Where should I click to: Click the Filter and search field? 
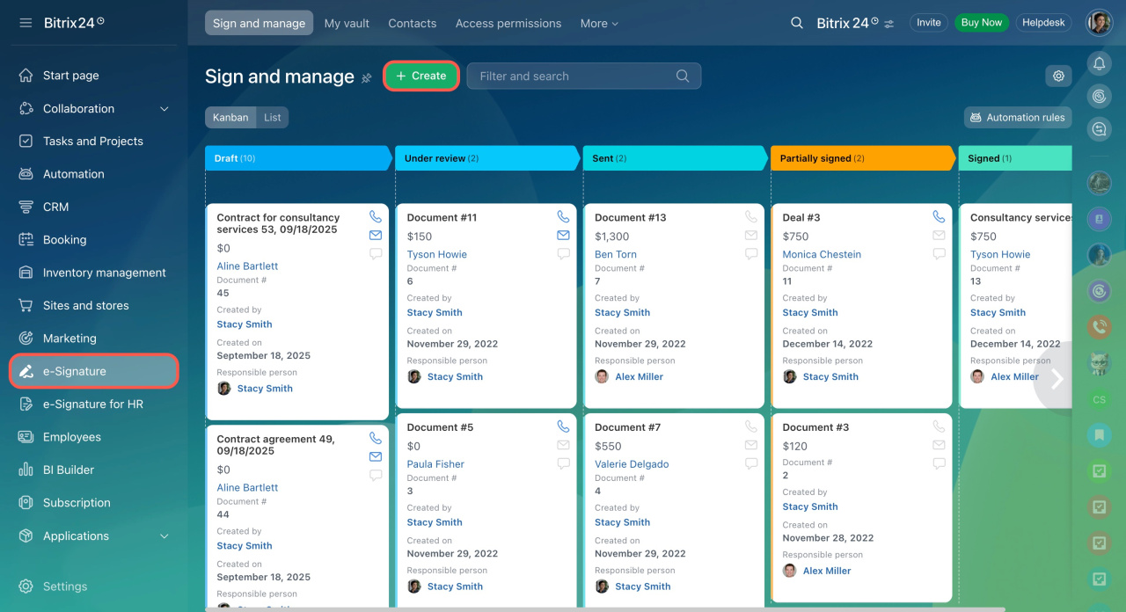[572, 76]
